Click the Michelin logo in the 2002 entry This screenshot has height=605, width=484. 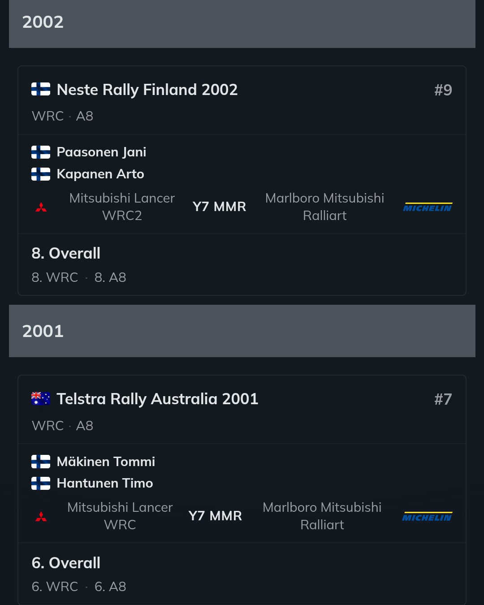click(x=428, y=207)
